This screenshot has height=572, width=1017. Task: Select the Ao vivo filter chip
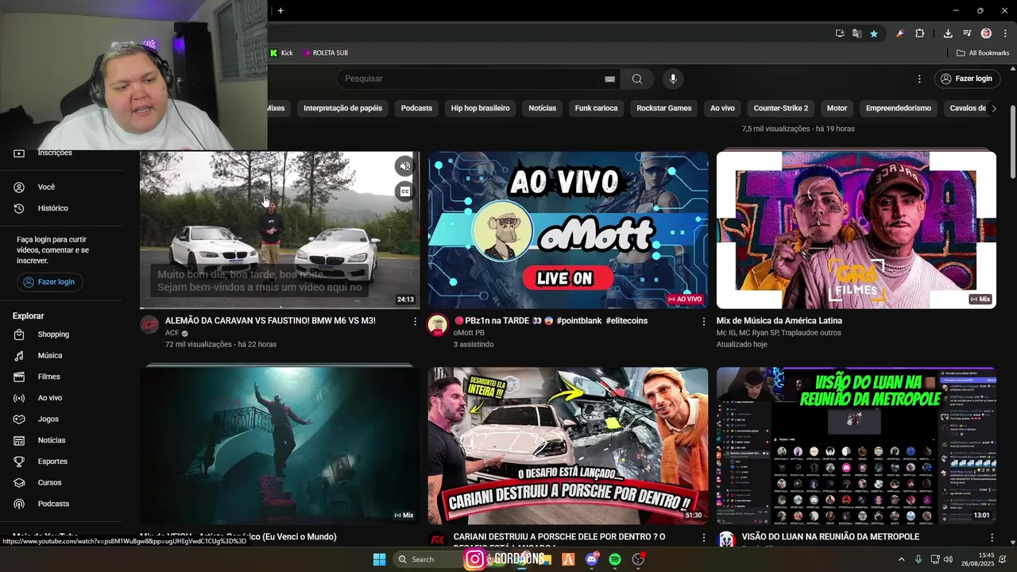pyautogui.click(x=722, y=108)
